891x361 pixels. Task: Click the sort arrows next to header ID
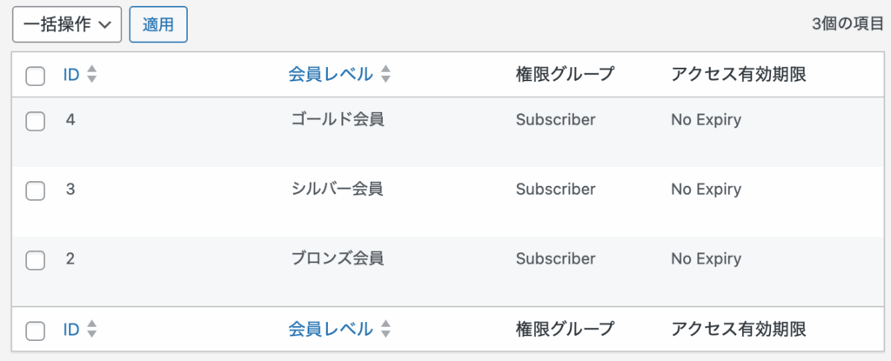click(91, 75)
